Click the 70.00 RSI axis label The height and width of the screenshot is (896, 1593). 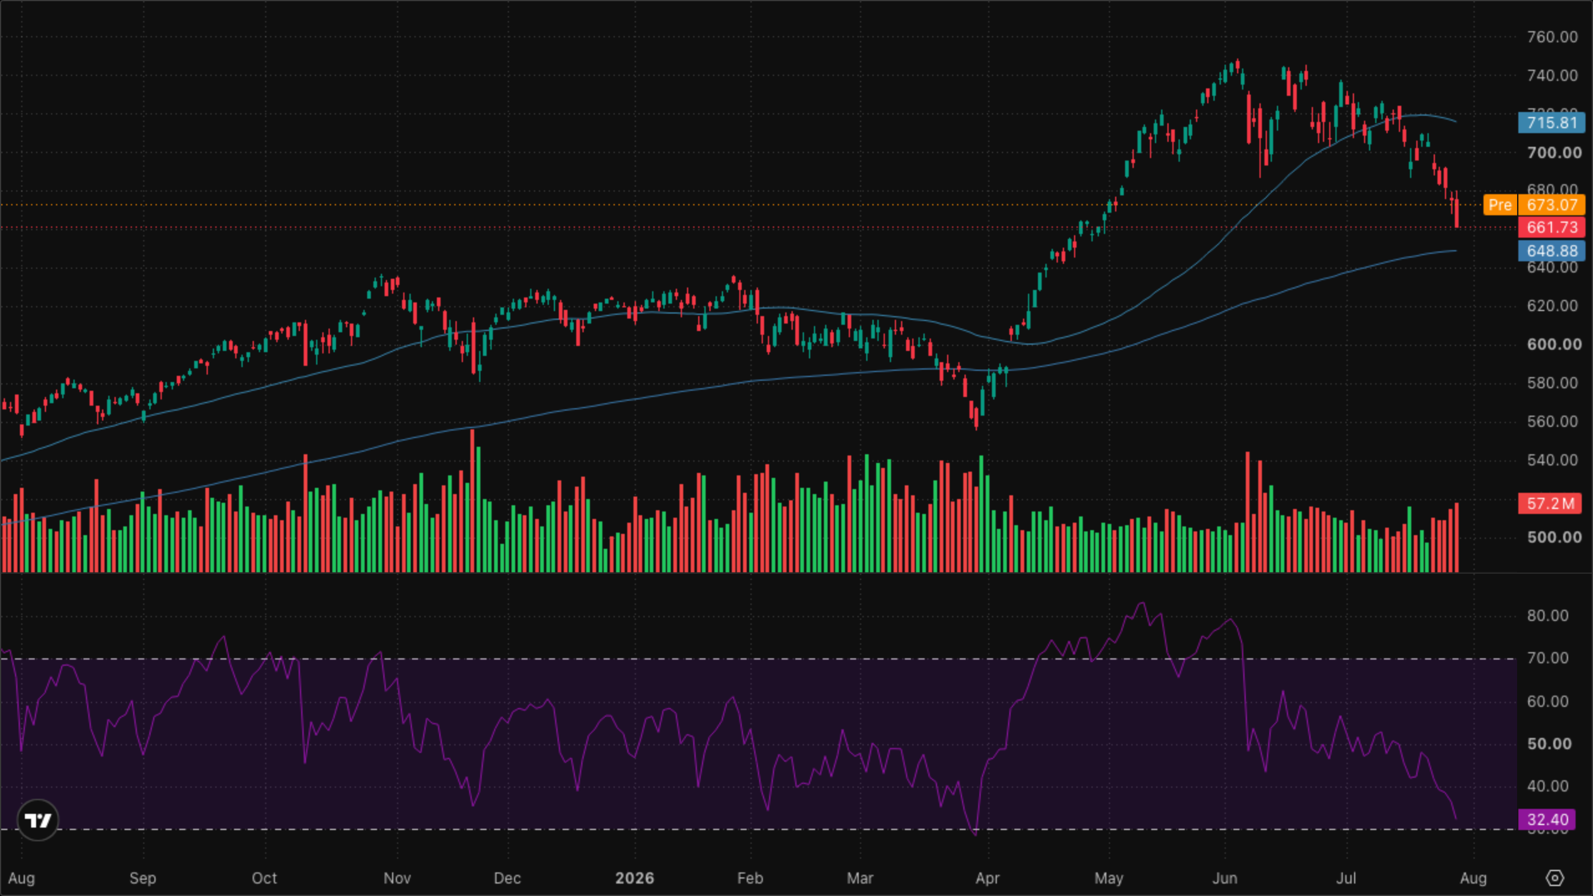pos(1548,658)
